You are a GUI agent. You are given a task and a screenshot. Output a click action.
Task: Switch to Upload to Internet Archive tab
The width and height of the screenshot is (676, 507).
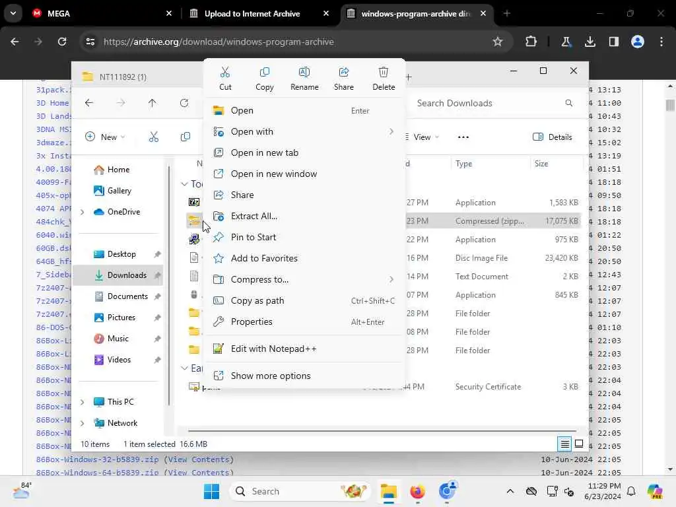coord(259,13)
